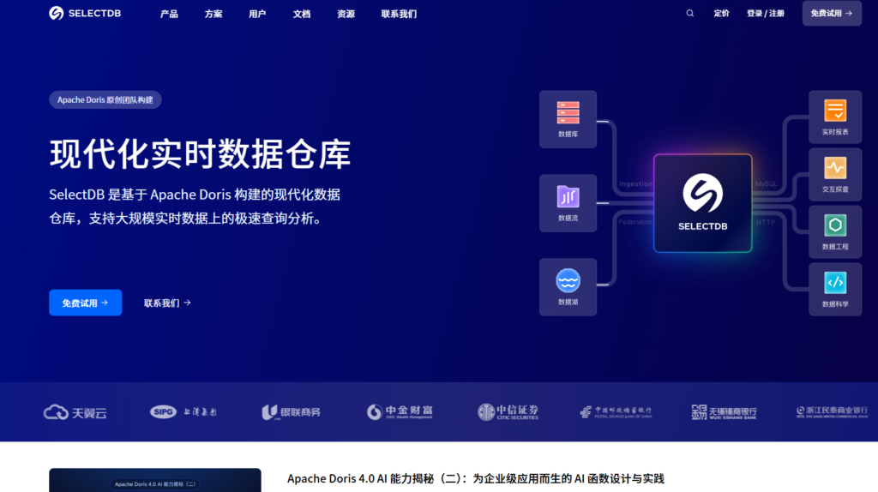Screen dimensions: 878x492
Task: Click the 数据工程 data engineering icon
Action: coord(835,225)
